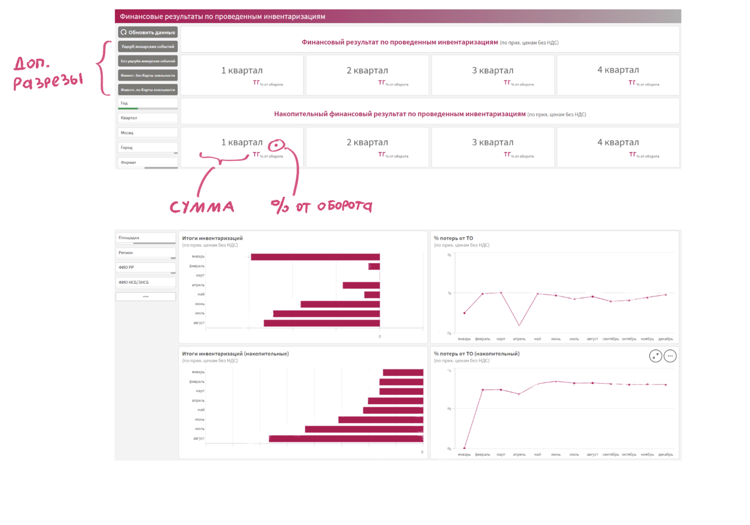
Task: Select the '2 квартал' card under 'Финансовый результат'
Action: tap(367, 75)
